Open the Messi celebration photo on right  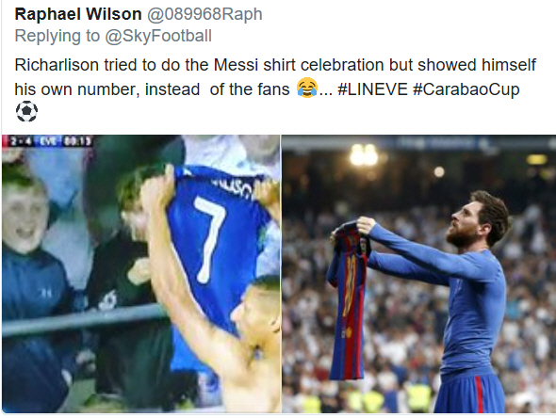pyautogui.click(x=418, y=274)
